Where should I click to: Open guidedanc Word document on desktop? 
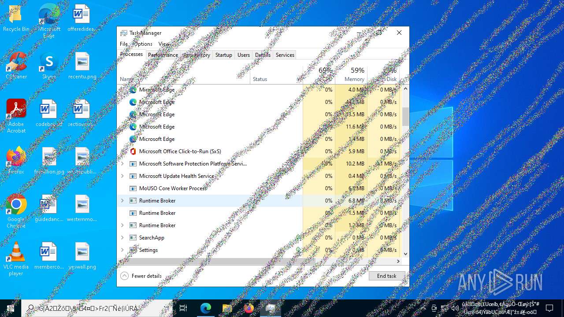pos(49,208)
